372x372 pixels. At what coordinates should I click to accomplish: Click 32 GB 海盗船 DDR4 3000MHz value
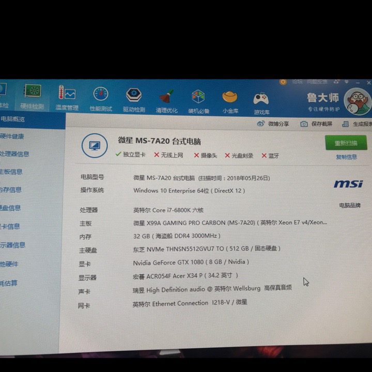[x=177, y=236]
